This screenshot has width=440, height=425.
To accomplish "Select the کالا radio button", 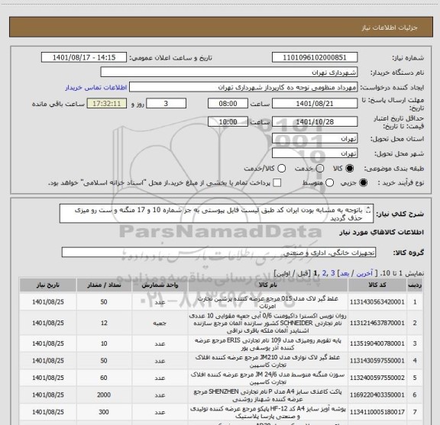I will (350, 168).
